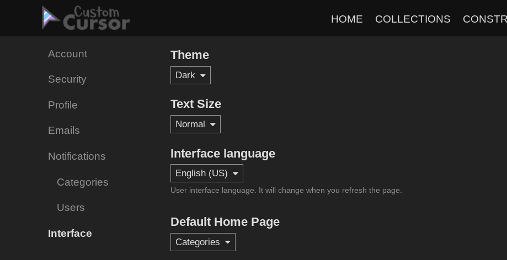
Task: Click the Custom Cursor logo
Action: pyautogui.click(x=86, y=18)
